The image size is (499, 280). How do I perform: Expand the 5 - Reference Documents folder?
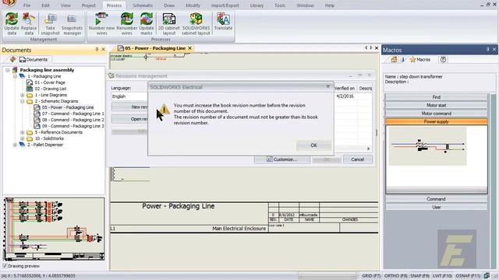(x=23, y=132)
